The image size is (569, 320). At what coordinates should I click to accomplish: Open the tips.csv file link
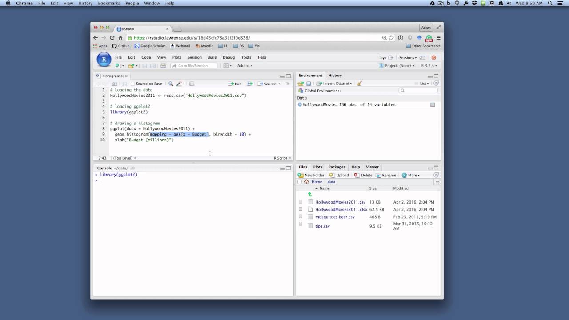tap(322, 226)
